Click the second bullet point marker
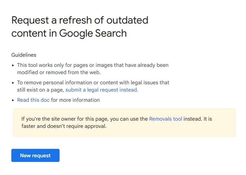 13,83
